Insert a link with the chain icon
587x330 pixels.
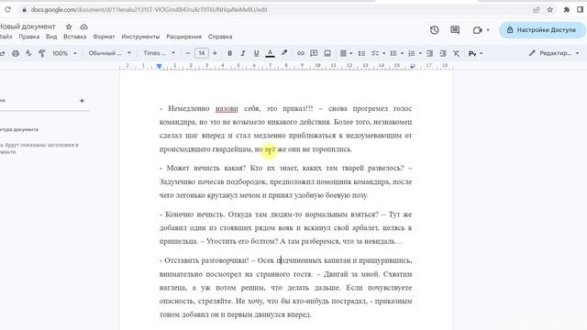(300, 53)
